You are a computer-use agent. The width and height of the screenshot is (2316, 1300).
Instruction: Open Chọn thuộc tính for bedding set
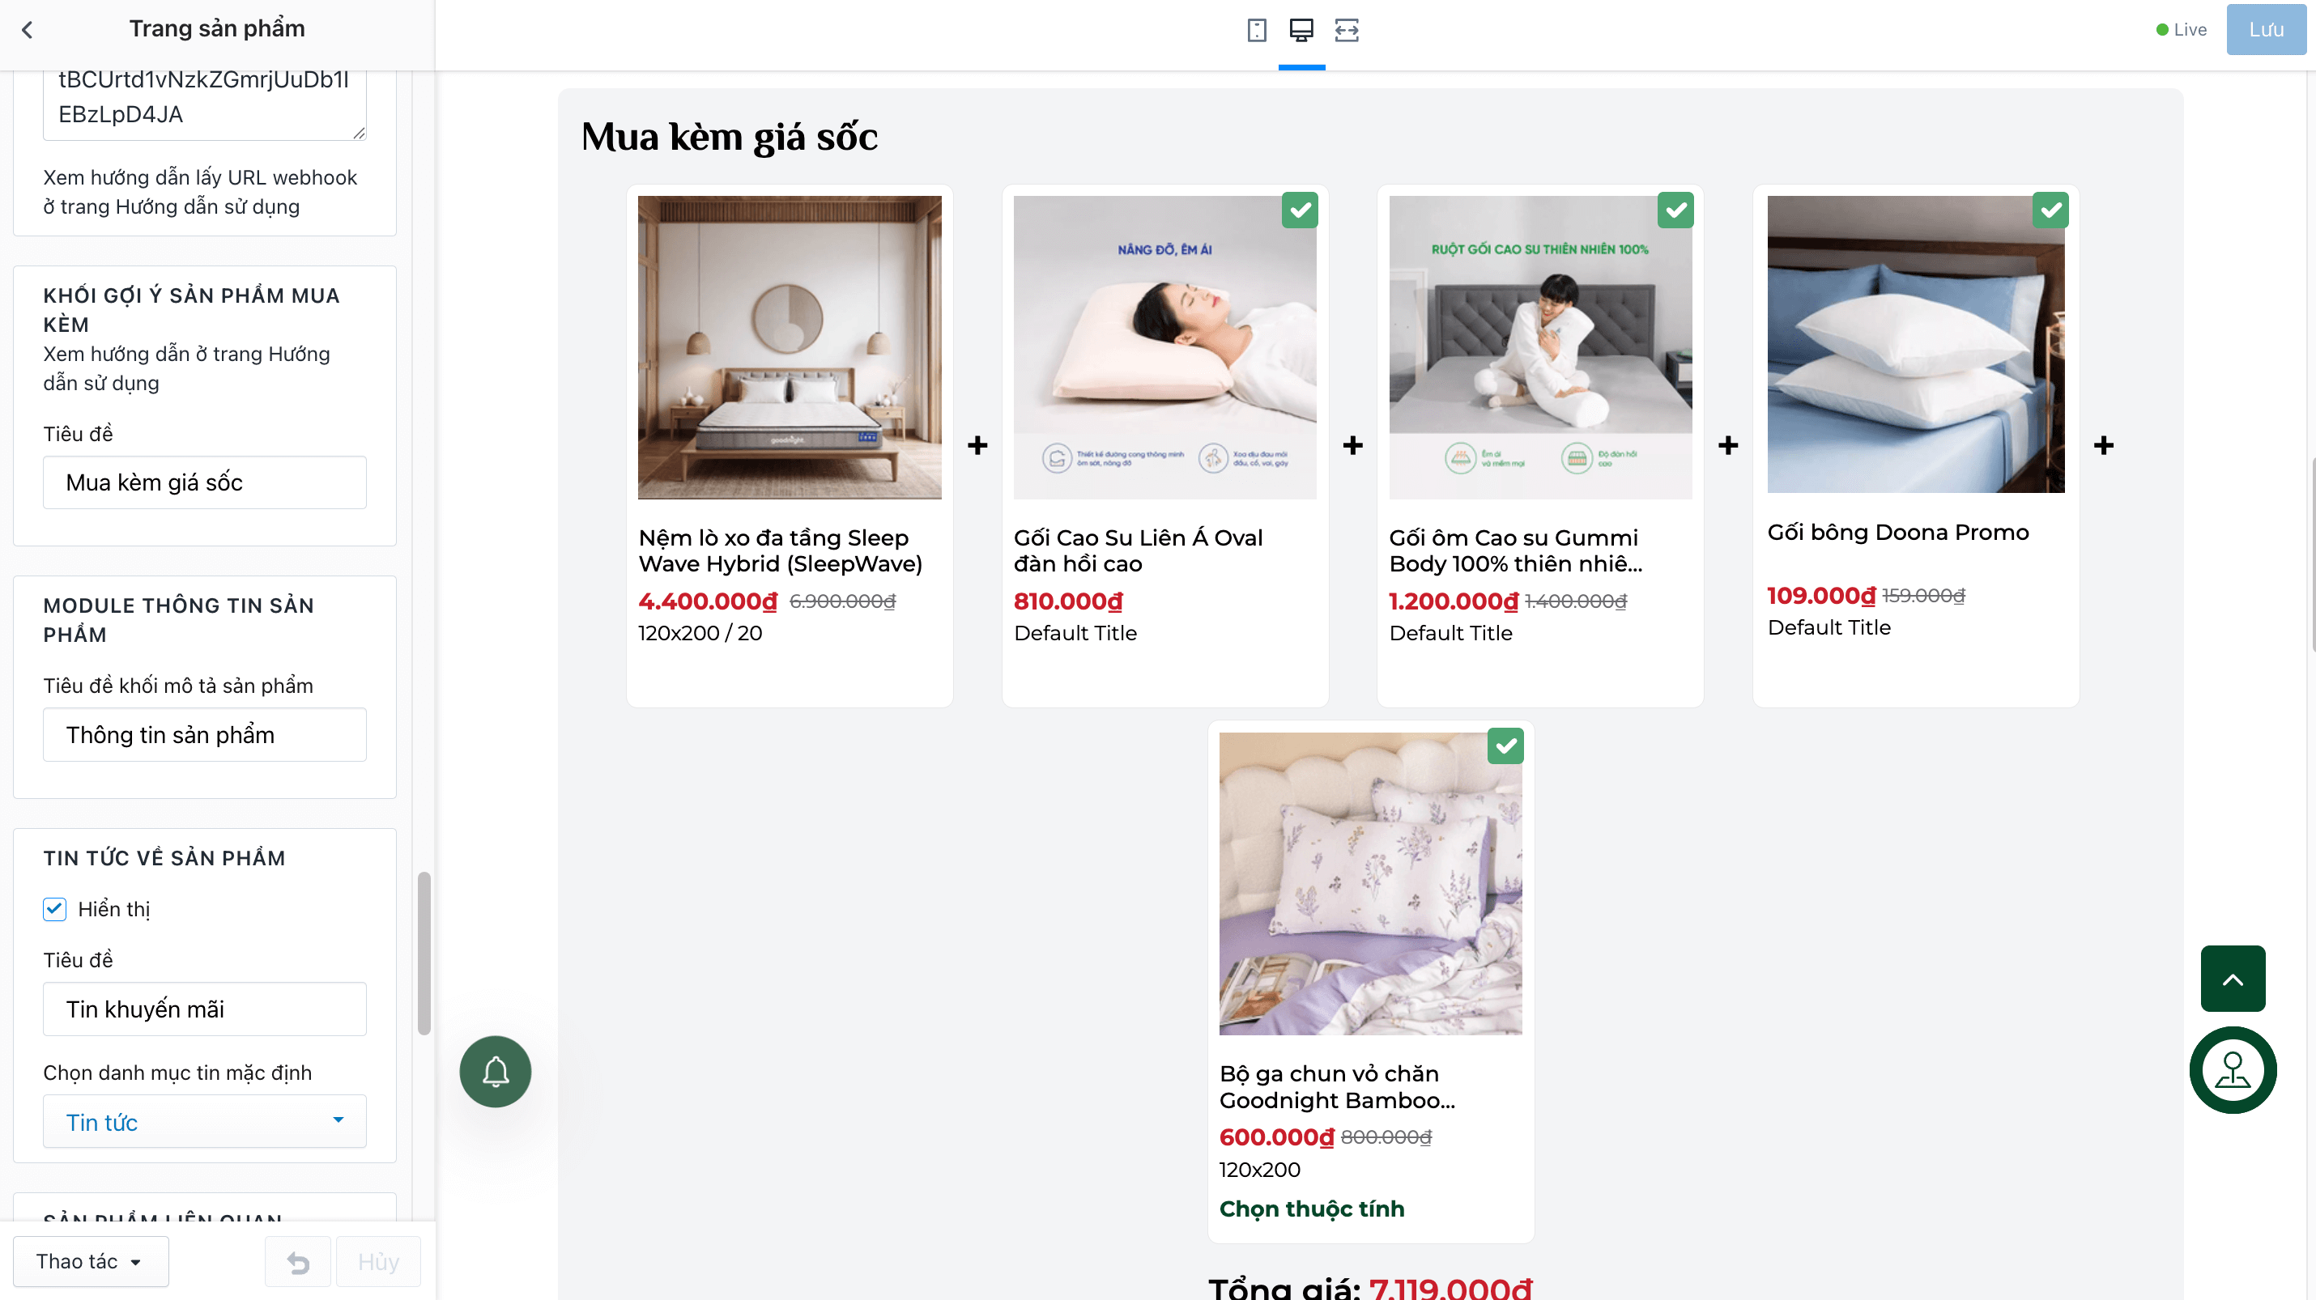click(1311, 1209)
